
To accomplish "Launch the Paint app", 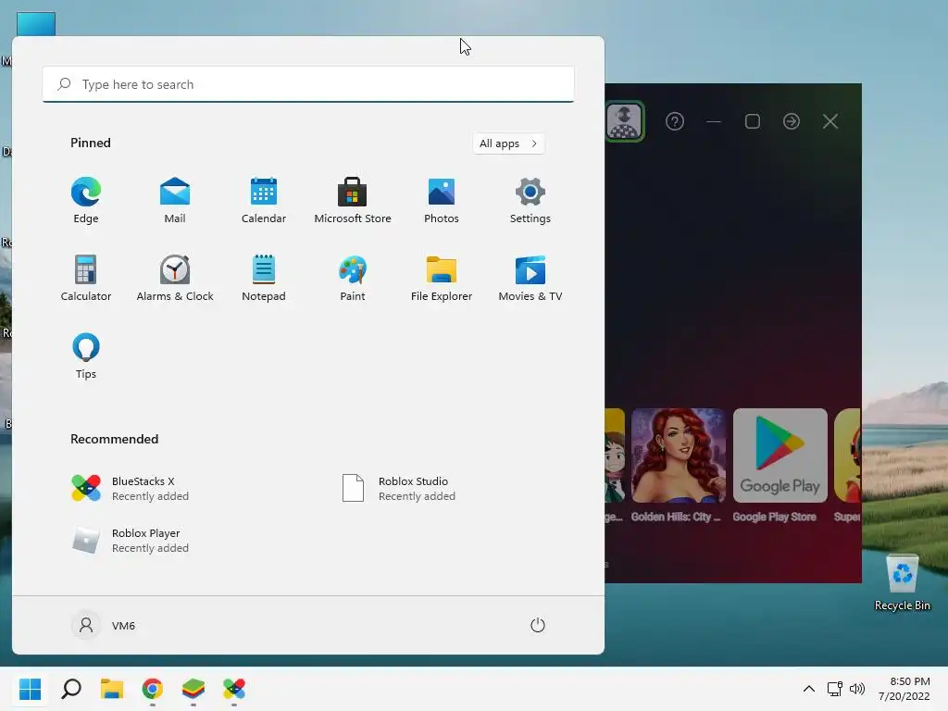I will 353,278.
